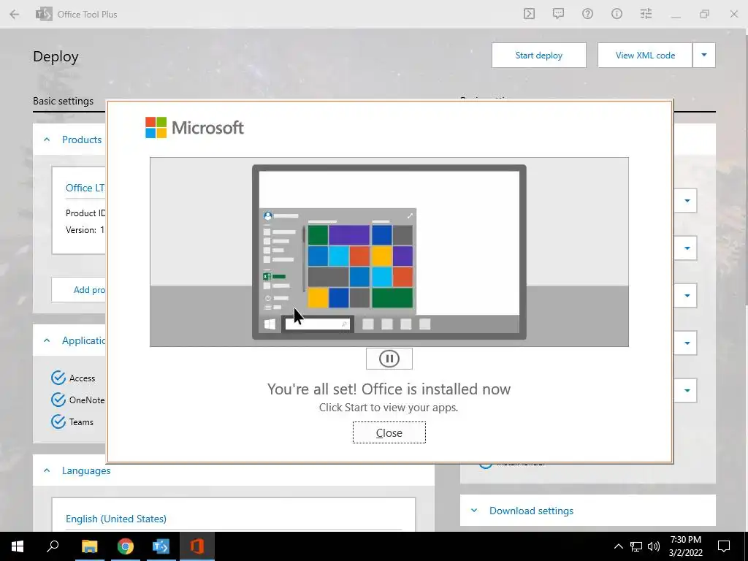Open taskbar search magnifier
The height and width of the screenshot is (561, 748).
point(53,546)
